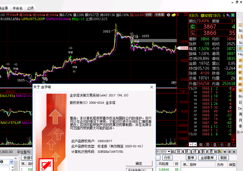
Task: Click 撤单 button
Action: [191, 158]
